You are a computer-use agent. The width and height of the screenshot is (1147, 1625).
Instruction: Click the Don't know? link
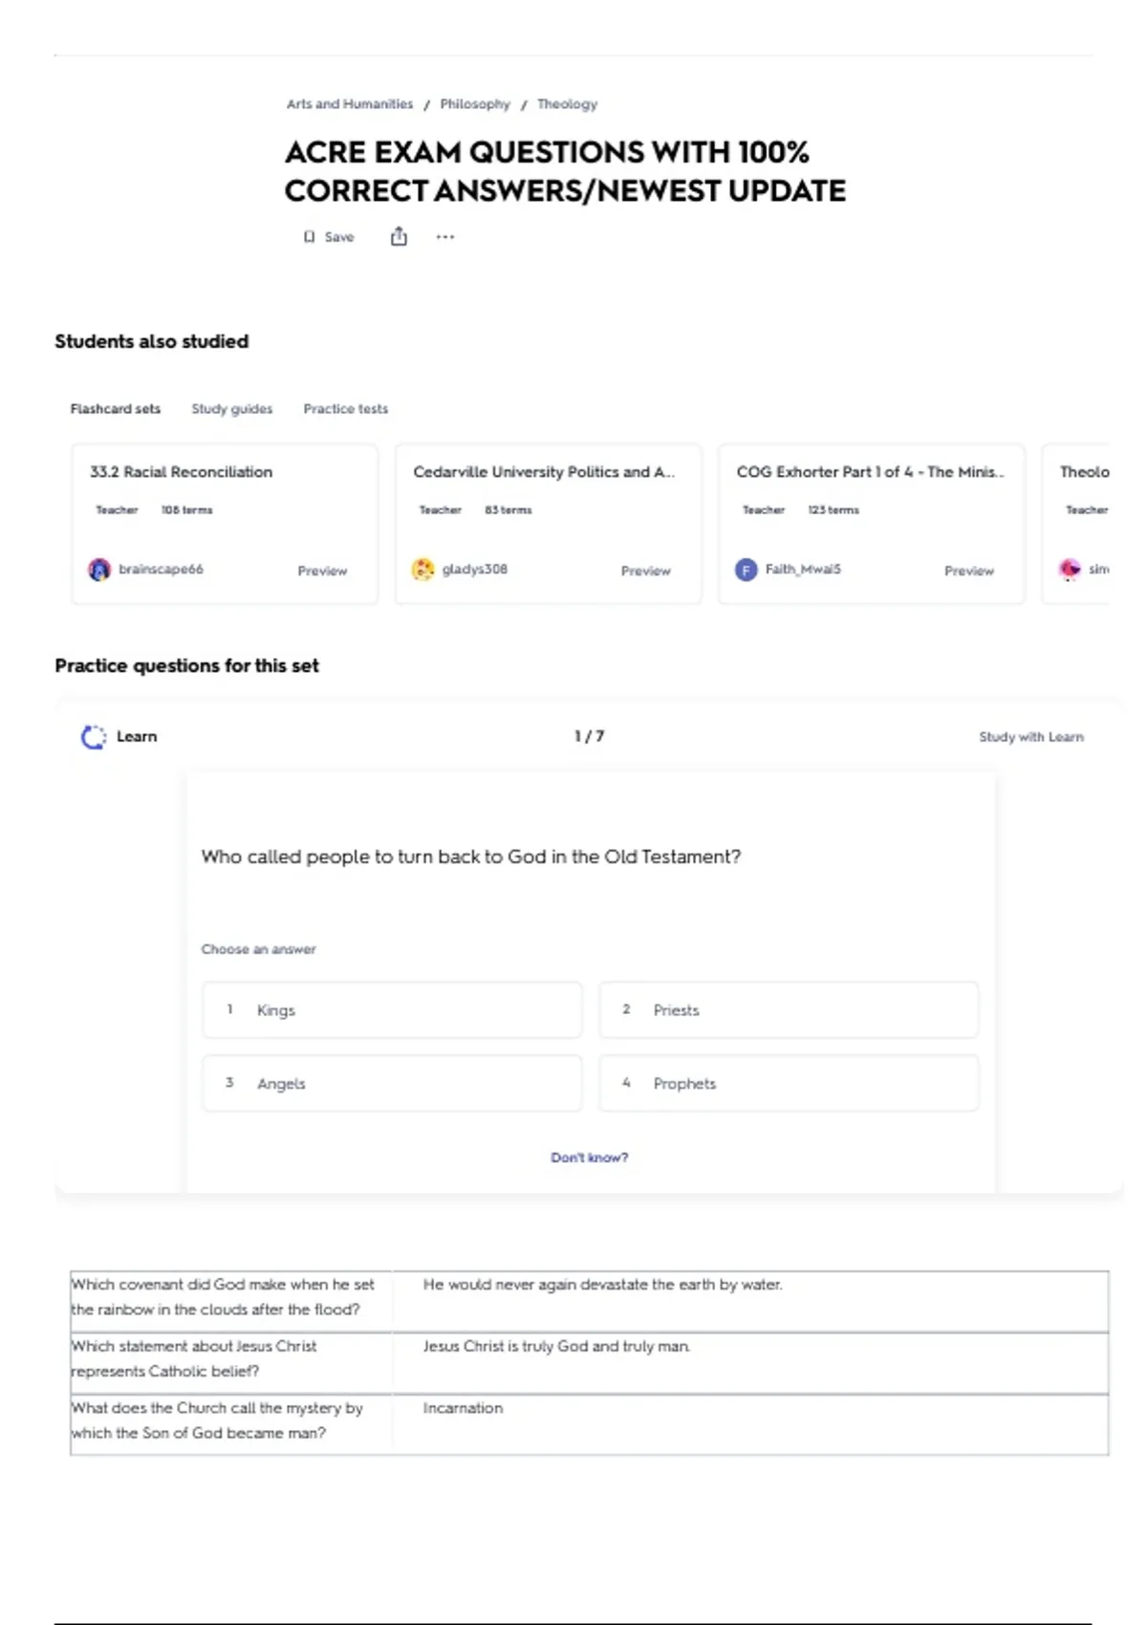click(x=589, y=1158)
